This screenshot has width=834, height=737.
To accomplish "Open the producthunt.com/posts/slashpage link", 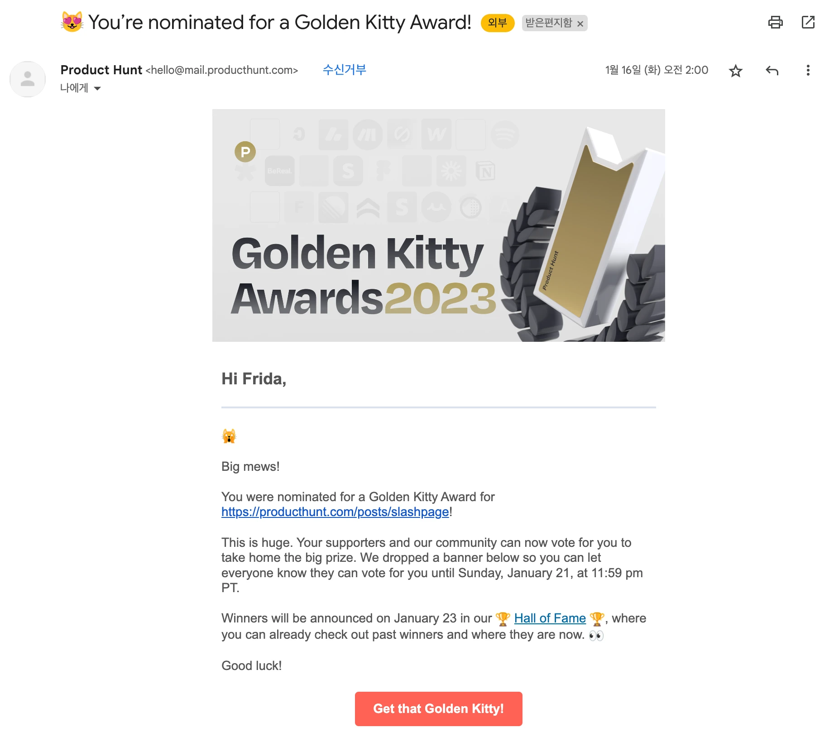I will tap(335, 512).
